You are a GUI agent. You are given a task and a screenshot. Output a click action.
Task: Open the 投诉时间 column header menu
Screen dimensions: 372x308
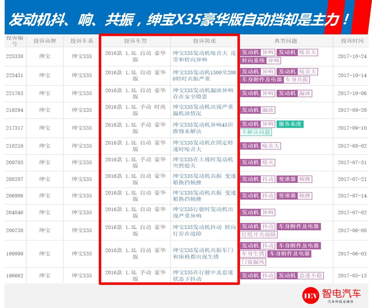[x=352, y=41]
